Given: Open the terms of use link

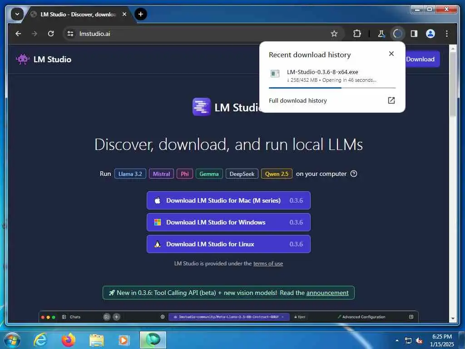Looking at the screenshot, I should pos(268,264).
